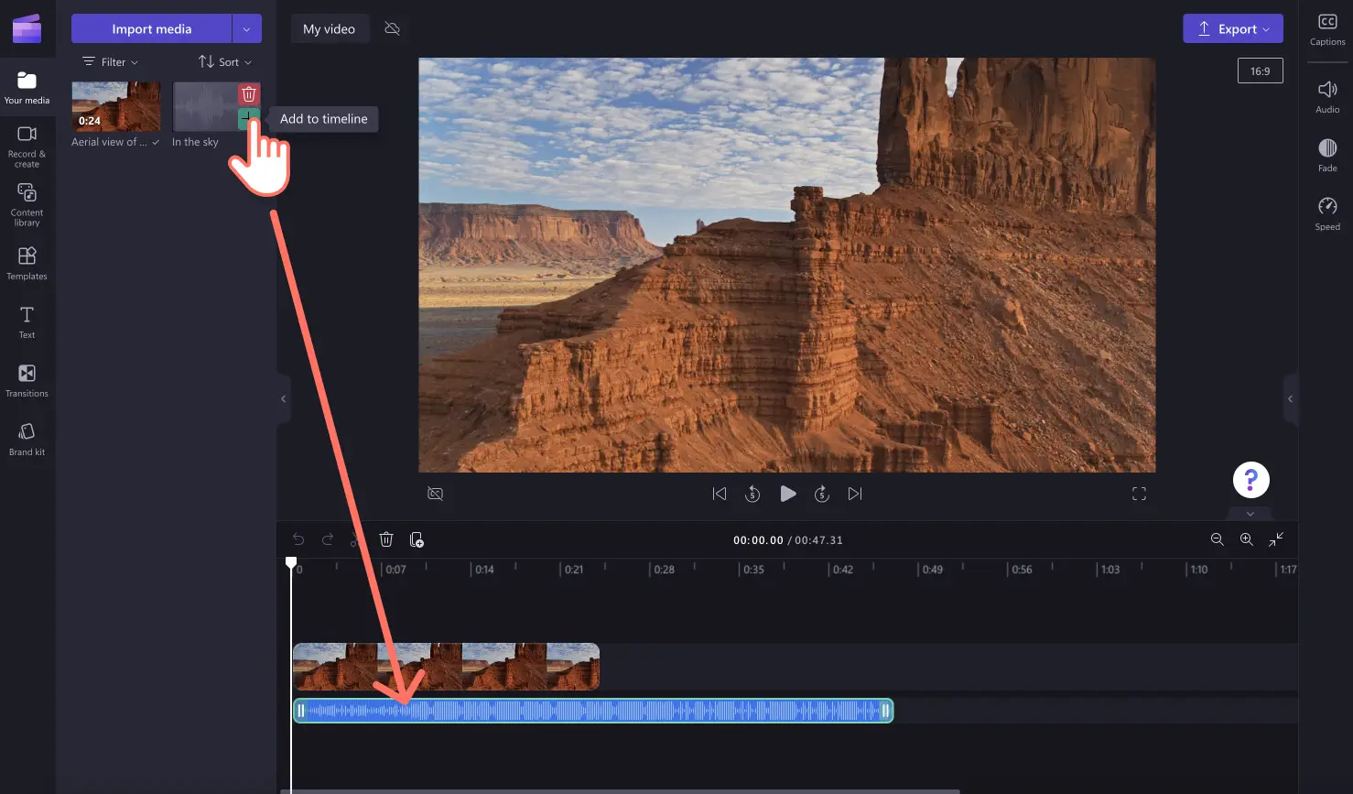Play the video preview
Screen dimensions: 1353x794
(x=787, y=494)
